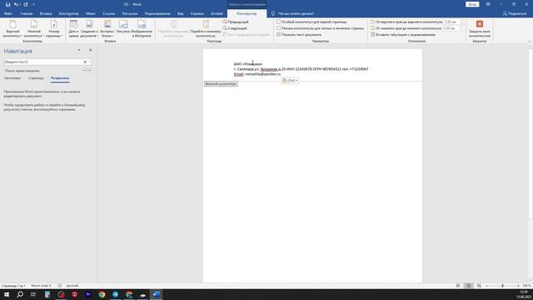Open Windows taskbar search
This screenshot has height=300, width=533.
point(20,294)
